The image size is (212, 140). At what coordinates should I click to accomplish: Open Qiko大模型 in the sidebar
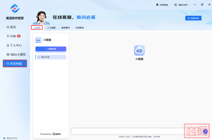tap(16, 55)
